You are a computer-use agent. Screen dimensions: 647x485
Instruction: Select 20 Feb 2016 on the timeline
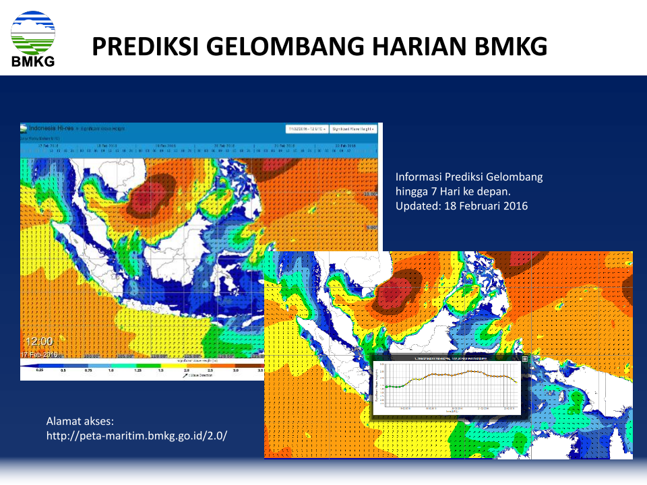click(x=224, y=146)
